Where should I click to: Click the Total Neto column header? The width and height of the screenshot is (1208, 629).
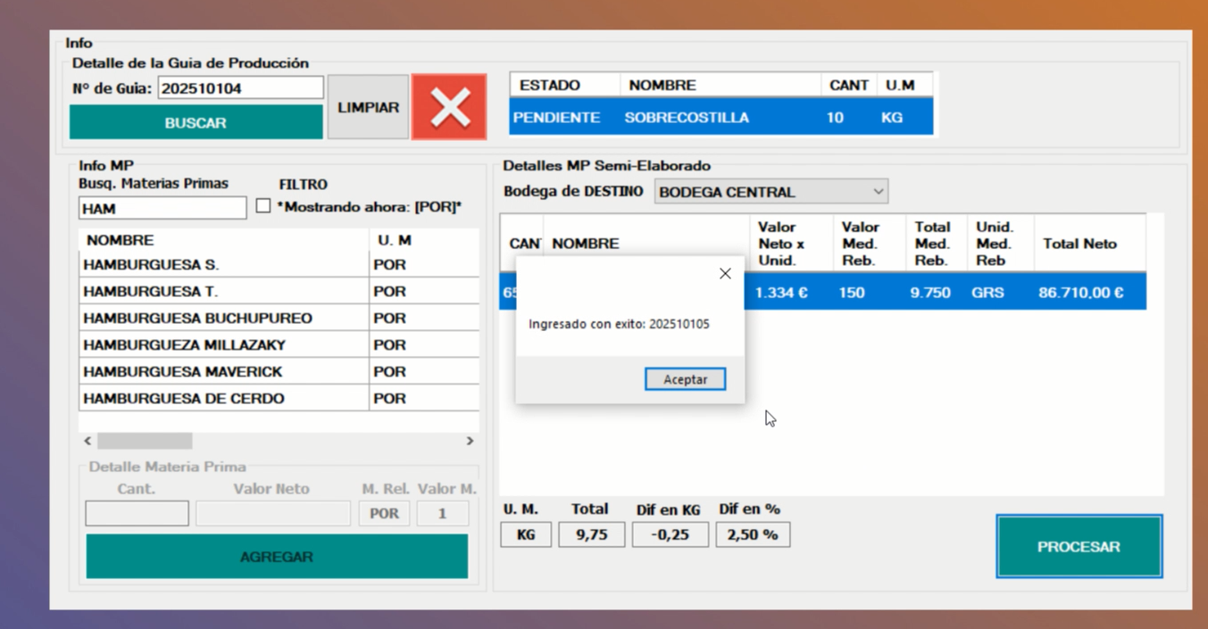point(1079,244)
